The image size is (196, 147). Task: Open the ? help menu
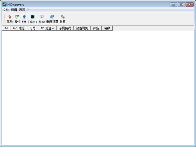coord(28,10)
